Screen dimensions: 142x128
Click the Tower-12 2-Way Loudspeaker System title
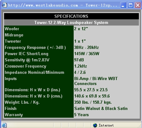[71, 22]
